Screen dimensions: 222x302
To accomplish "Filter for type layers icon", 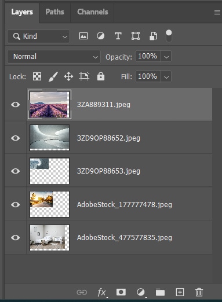I will tap(118, 36).
